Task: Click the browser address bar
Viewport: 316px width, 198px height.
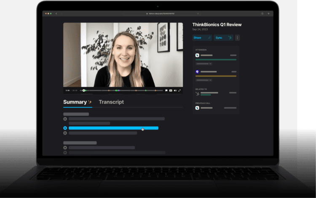Action: point(162,14)
